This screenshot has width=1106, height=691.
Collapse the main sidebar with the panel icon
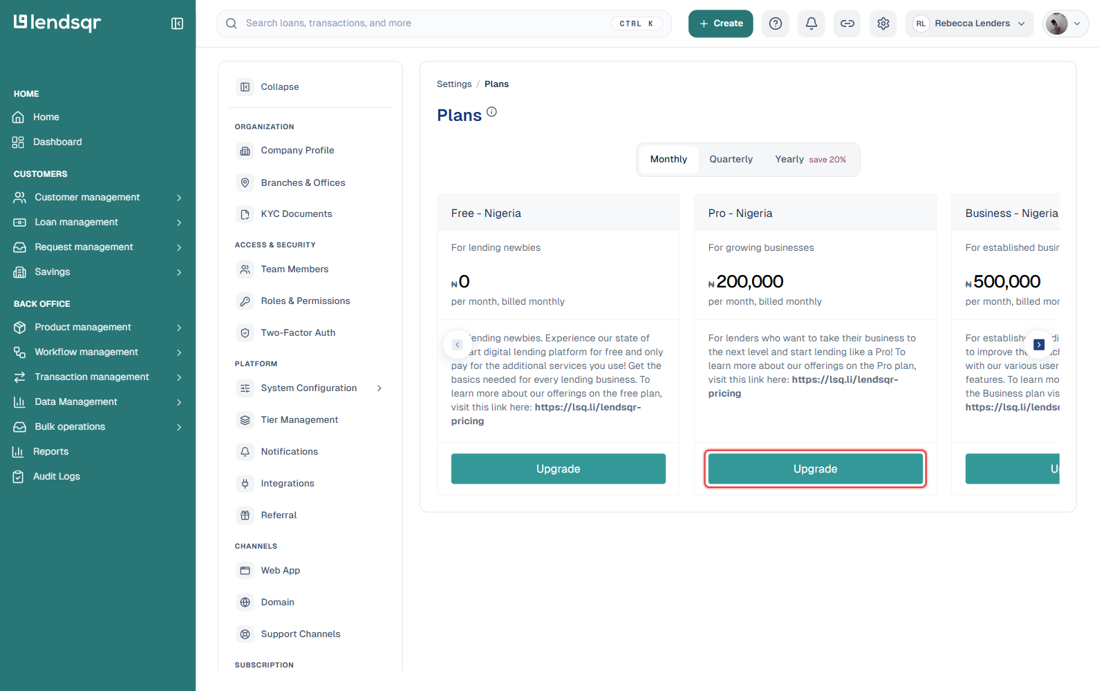point(177,23)
